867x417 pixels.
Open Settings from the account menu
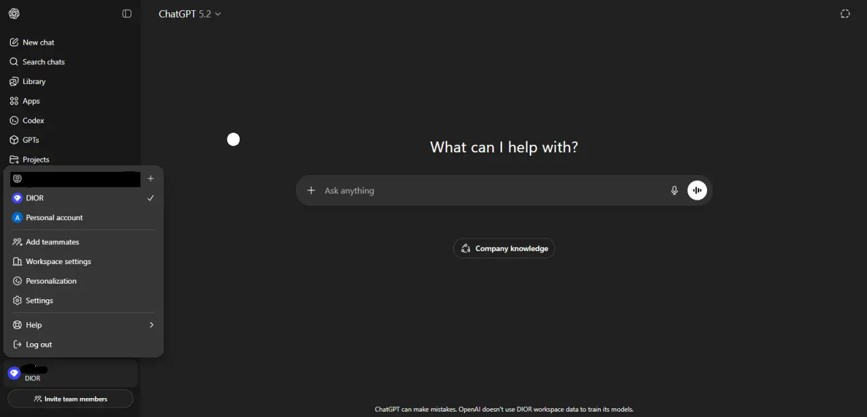[83, 301]
